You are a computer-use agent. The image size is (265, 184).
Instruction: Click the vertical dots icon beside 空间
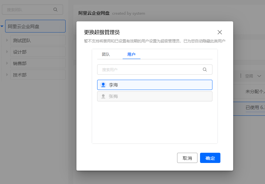point(241,76)
